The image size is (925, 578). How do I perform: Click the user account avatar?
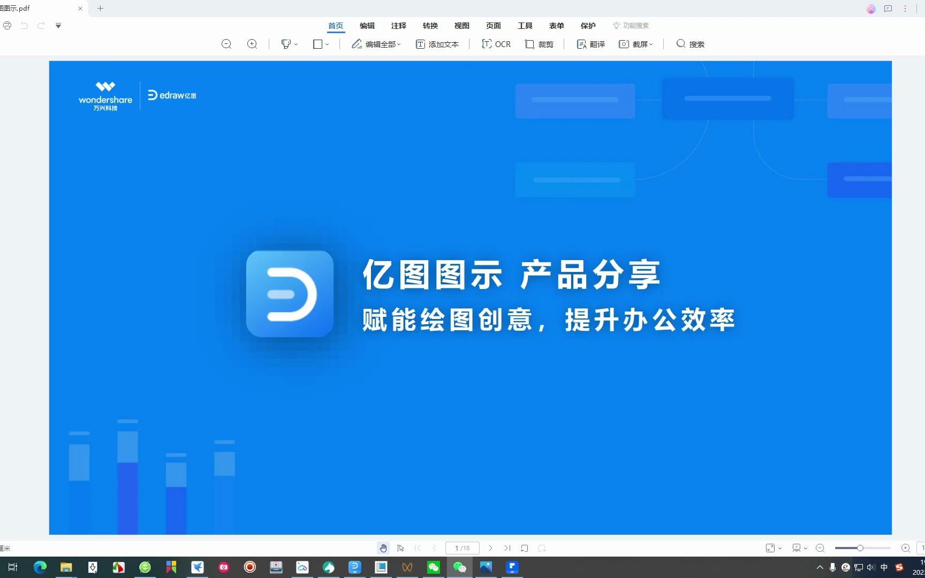pos(871,9)
